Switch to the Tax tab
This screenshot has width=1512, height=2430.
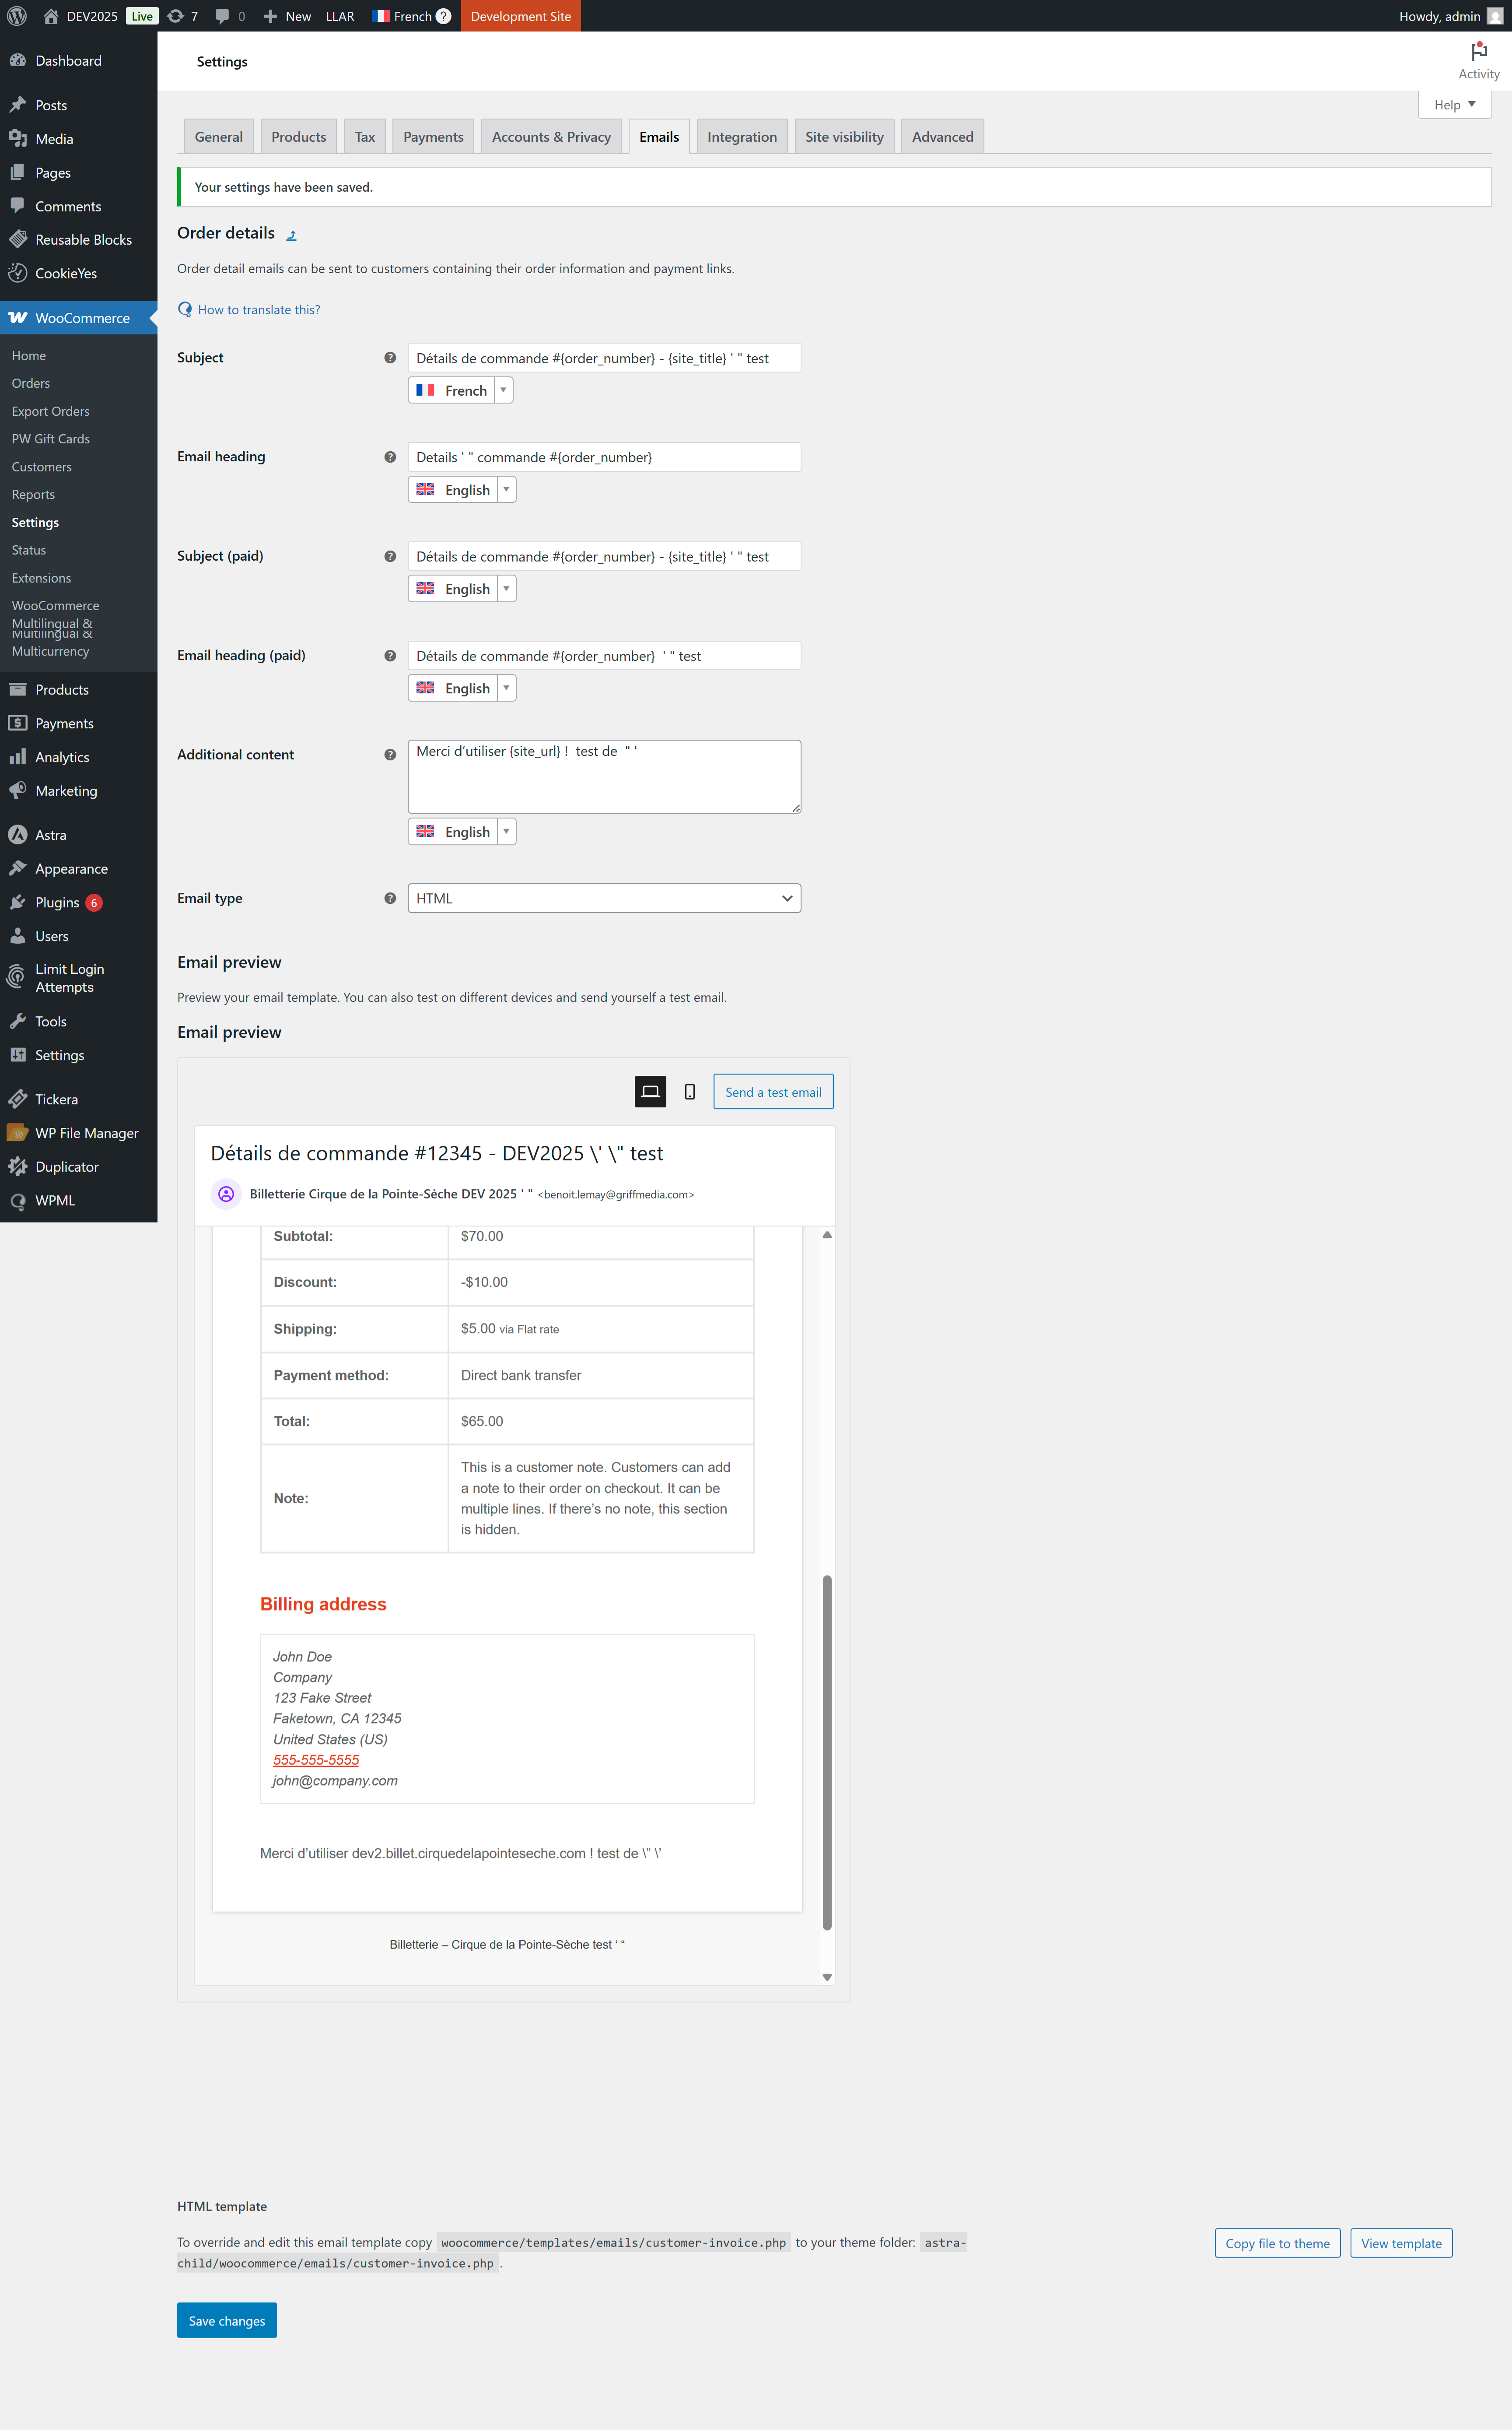(x=365, y=137)
